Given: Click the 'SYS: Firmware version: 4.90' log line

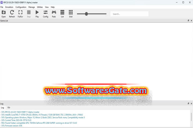Looking at the screenshot, I should (12, 126).
